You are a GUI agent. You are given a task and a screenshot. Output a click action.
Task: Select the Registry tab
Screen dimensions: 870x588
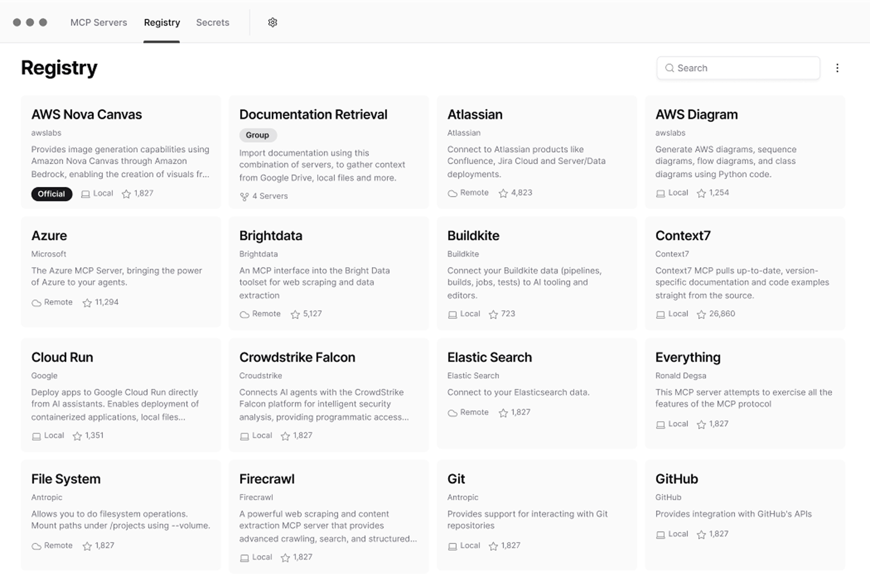tap(162, 23)
